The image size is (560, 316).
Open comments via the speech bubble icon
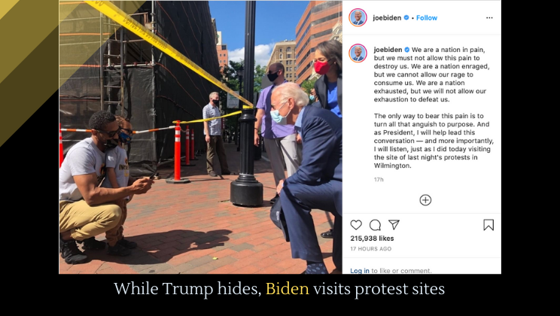point(375,225)
